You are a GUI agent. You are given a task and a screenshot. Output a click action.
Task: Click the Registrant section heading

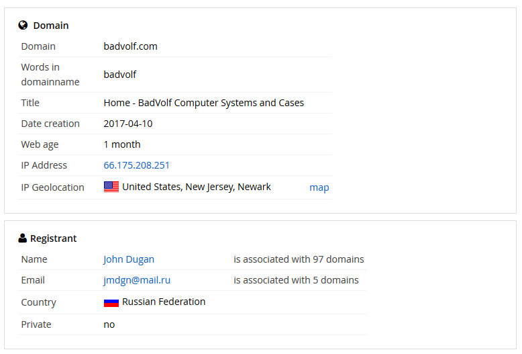coord(53,238)
